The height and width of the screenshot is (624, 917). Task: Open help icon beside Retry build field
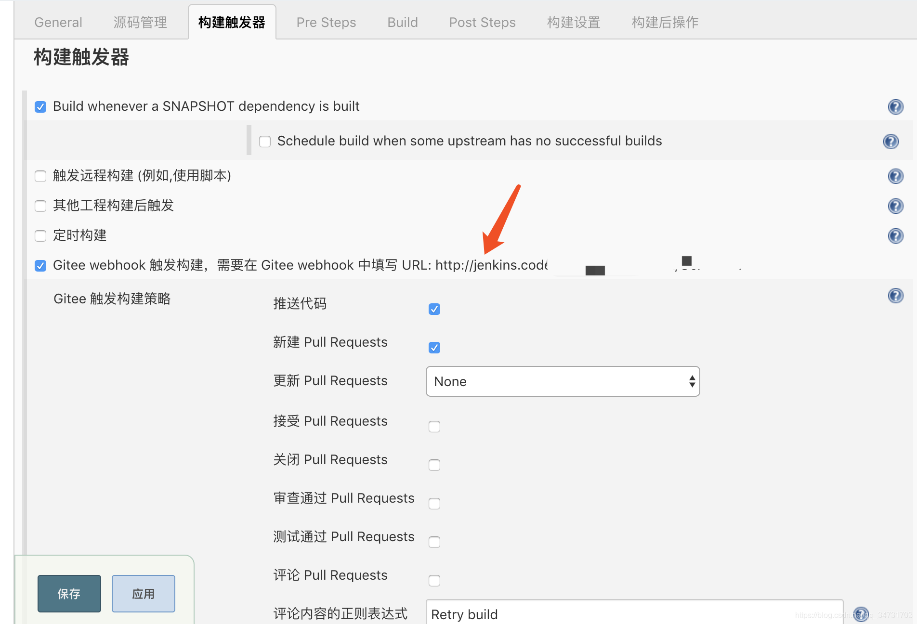point(861,614)
